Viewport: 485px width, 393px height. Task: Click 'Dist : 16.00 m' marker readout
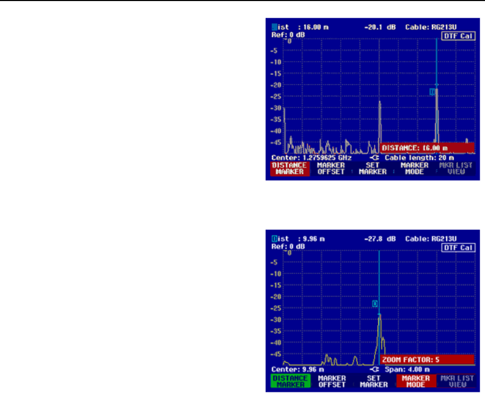coord(300,27)
